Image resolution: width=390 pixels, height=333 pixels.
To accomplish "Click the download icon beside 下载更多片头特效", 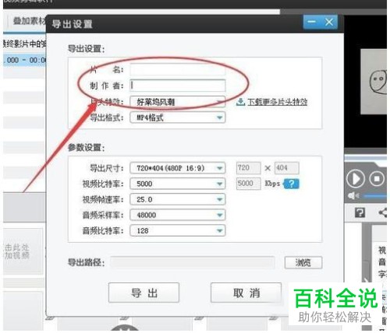I will [240, 102].
